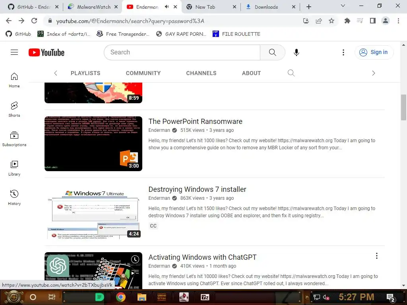The width and height of the screenshot is (407, 305).
Task: Open the YouTube hamburger guide menu
Action: (14, 52)
